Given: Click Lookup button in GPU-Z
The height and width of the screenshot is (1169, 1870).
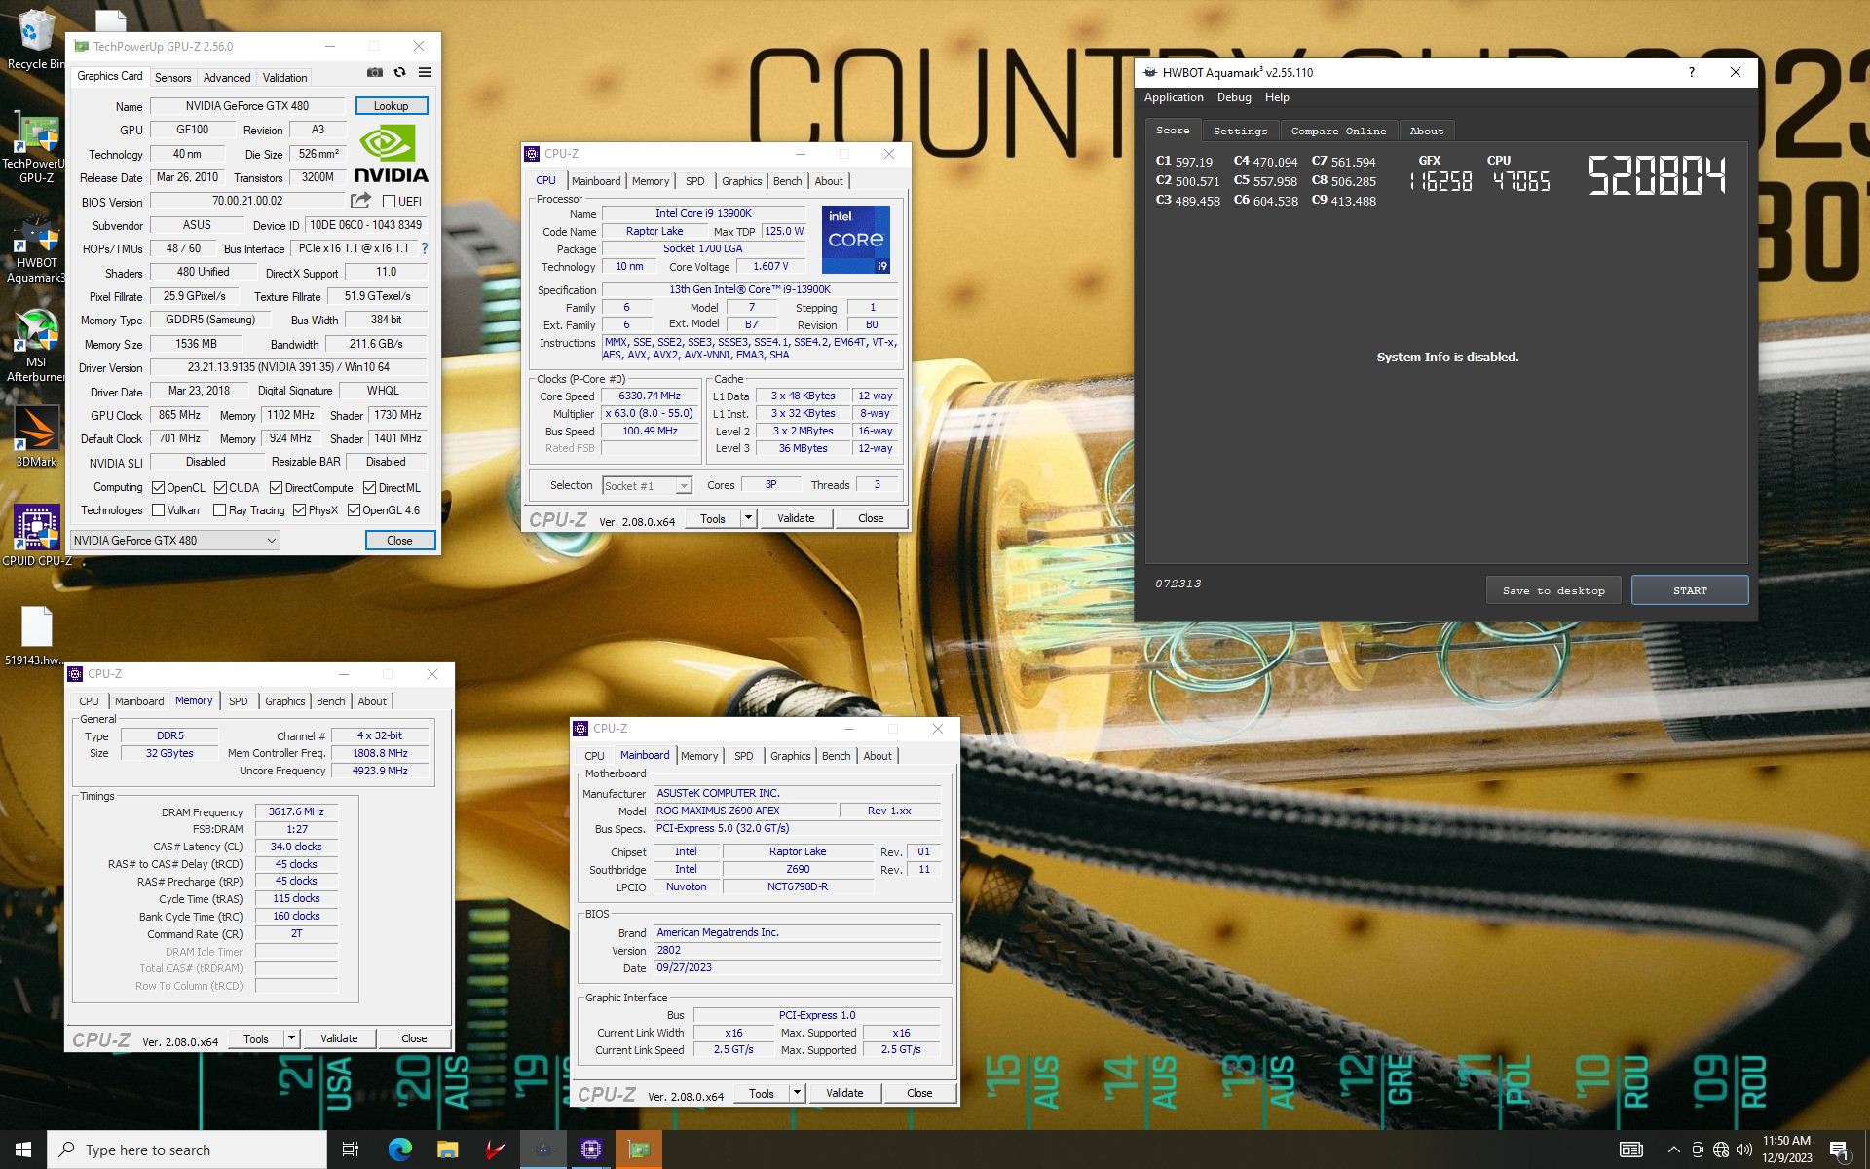Looking at the screenshot, I should (x=392, y=106).
